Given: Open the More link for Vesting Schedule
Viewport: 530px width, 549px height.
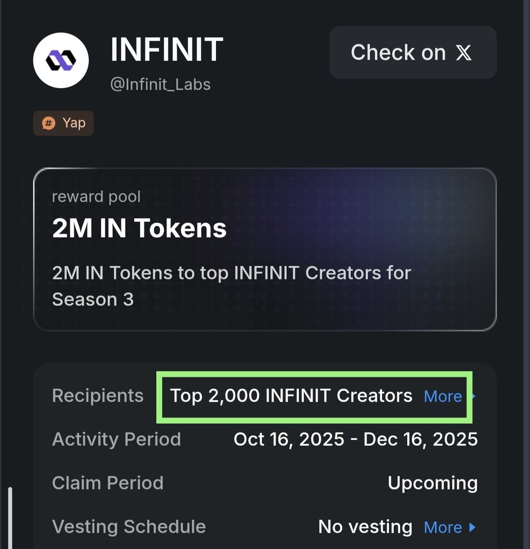Looking at the screenshot, I should coord(443,527).
